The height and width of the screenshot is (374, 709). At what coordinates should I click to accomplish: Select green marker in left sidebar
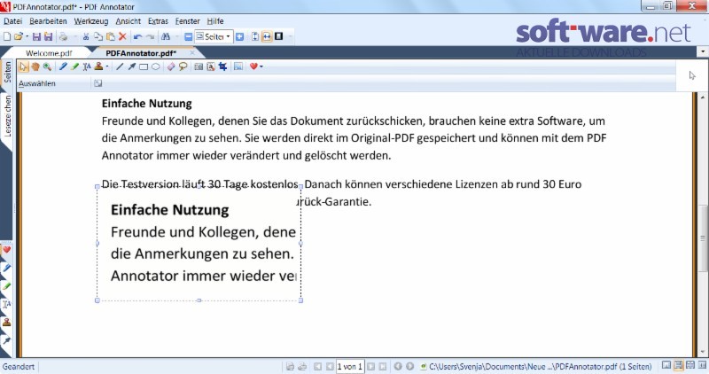click(x=7, y=286)
